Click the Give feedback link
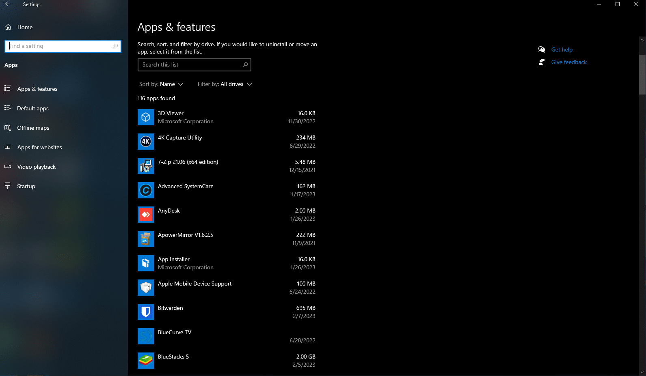The height and width of the screenshot is (376, 646). [569, 62]
